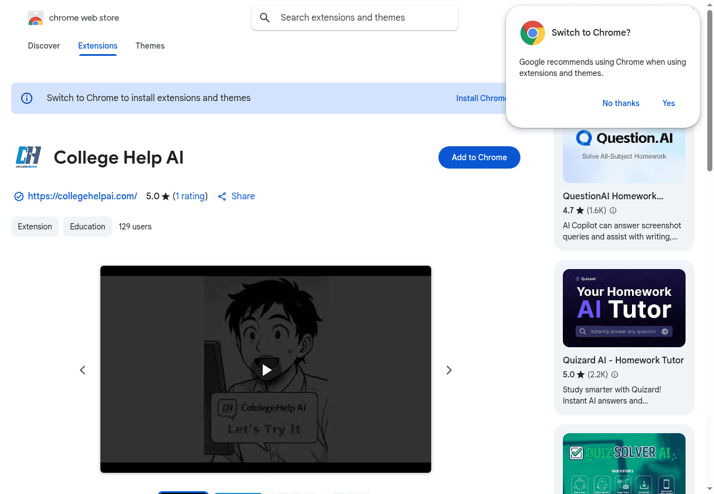Confirm Switch to Chrome with Yes
The width and height of the screenshot is (714, 494).
coord(668,103)
